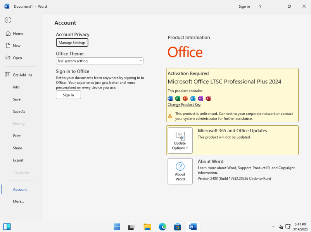The width and height of the screenshot is (311, 232).
Task: Click the Word icon in product contains row
Action: [x=170, y=99]
